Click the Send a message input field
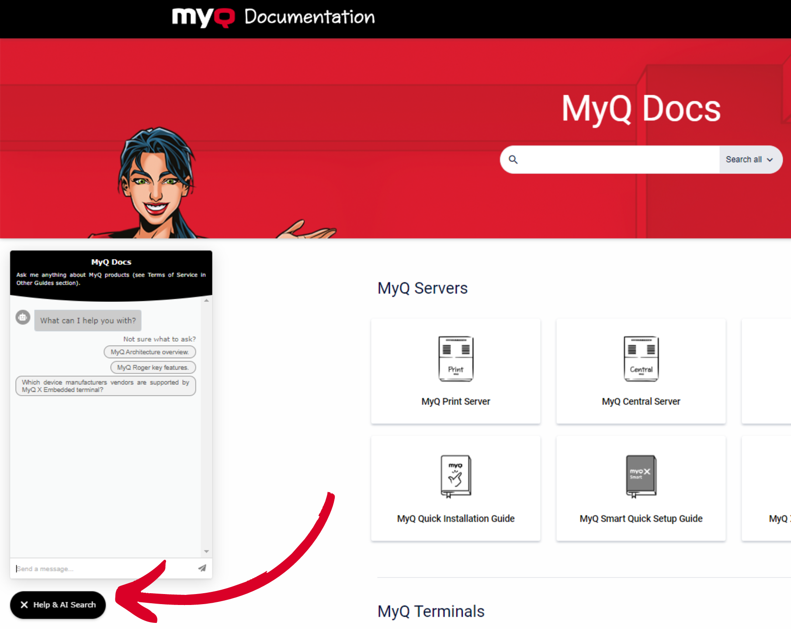This screenshot has width=791, height=629. pos(104,568)
